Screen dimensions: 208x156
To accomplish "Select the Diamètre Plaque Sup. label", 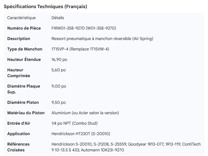I will (23, 89).
